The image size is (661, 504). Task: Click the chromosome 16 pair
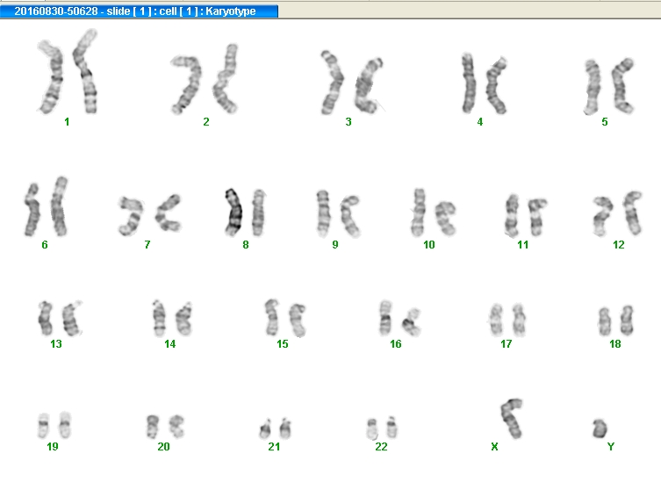[x=399, y=319]
